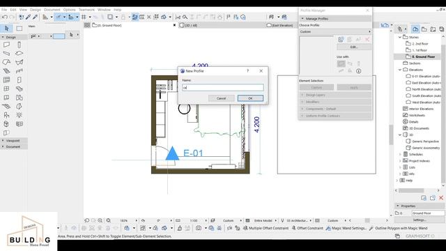Expand the Components - Default panel
Viewport: 446px width, 251px height.
click(x=335, y=109)
